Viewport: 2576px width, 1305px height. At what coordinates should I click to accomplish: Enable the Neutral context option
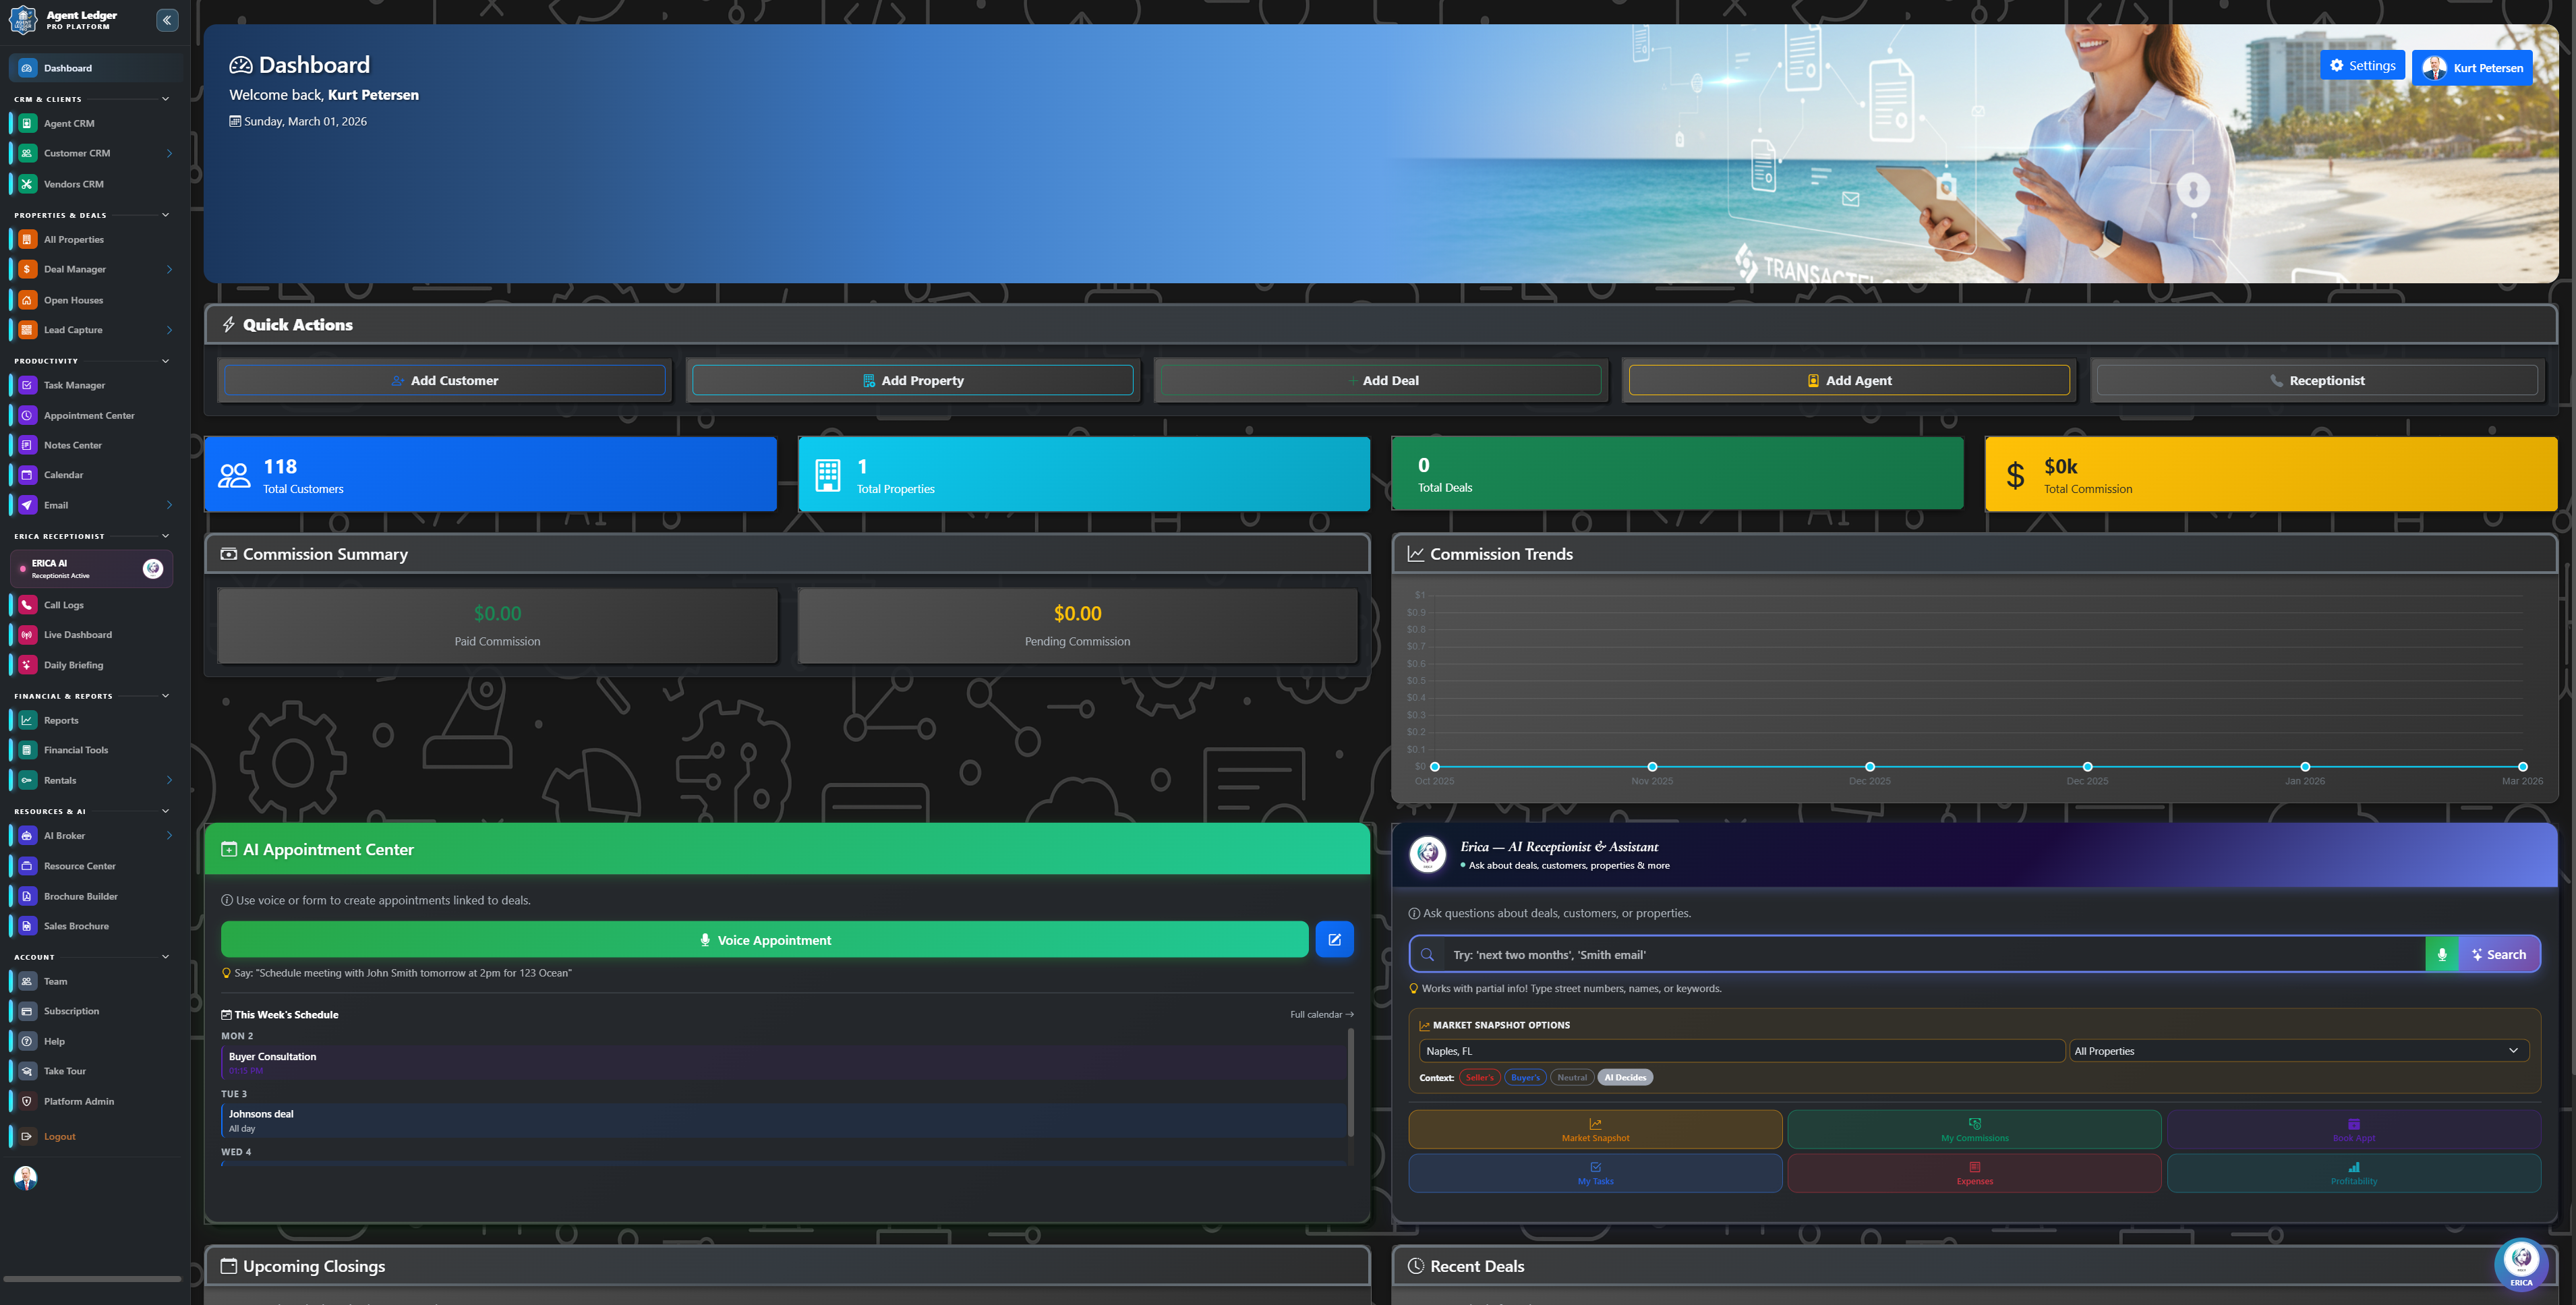[1571, 1077]
